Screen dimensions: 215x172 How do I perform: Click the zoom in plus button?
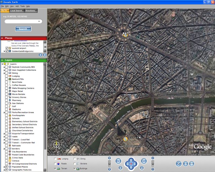pos(109,158)
